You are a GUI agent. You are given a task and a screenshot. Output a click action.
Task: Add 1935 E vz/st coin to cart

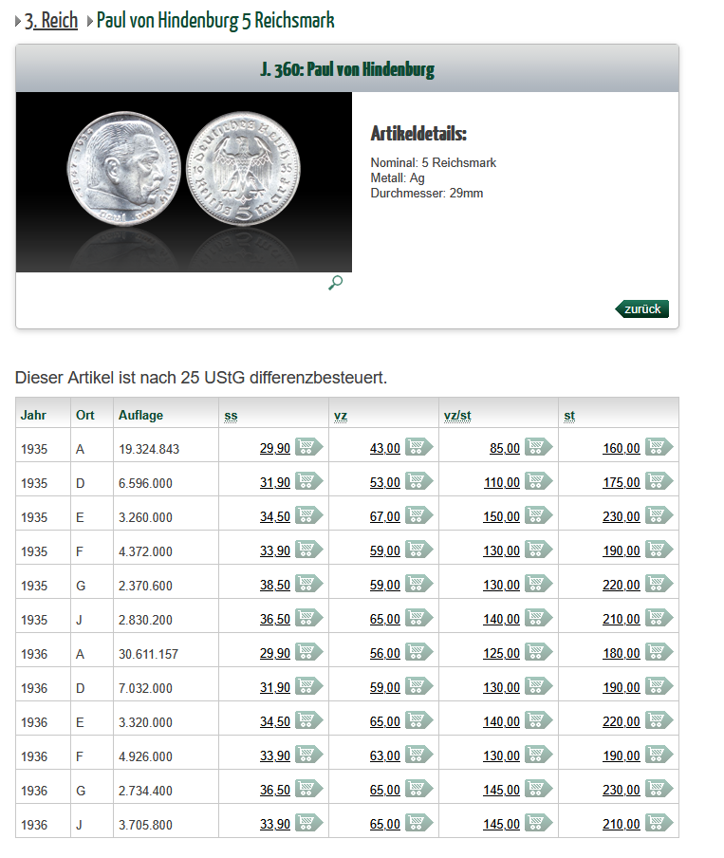[x=538, y=515]
